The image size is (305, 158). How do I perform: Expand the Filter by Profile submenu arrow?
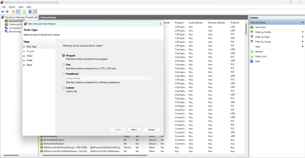[303, 32]
